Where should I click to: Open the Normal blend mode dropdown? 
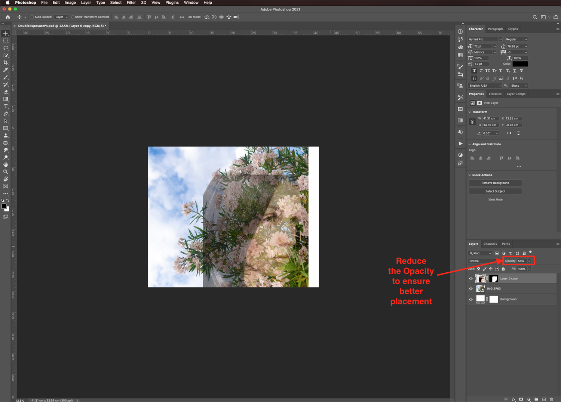485,261
